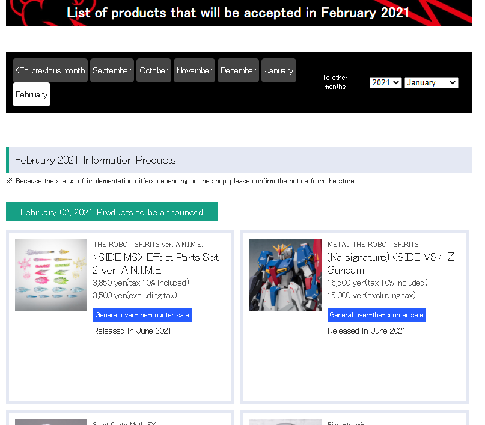The height and width of the screenshot is (425, 485).
Task: Click 'METAL THE ROBOT SPIRITS' brand label
Action: pyautogui.click(x=373, y=245)
